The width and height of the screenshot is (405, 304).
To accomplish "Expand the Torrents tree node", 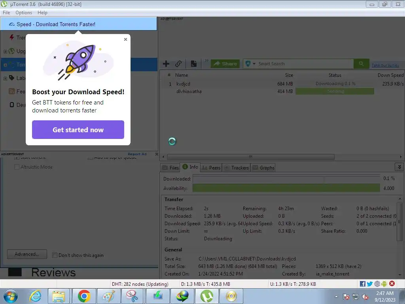I will pos(5,65).
